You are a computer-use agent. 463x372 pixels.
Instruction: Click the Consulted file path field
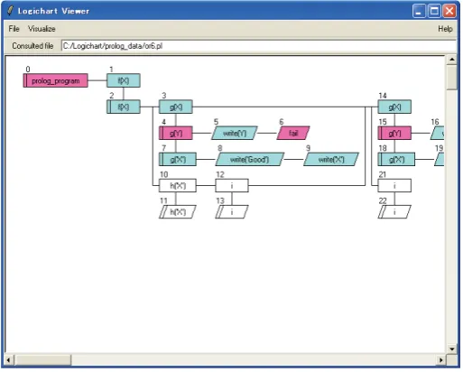click(x=259, y=46)
